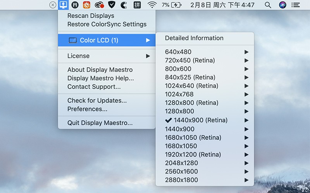
Task: Choose Quit Display Maestro
Action: [107, 123]
